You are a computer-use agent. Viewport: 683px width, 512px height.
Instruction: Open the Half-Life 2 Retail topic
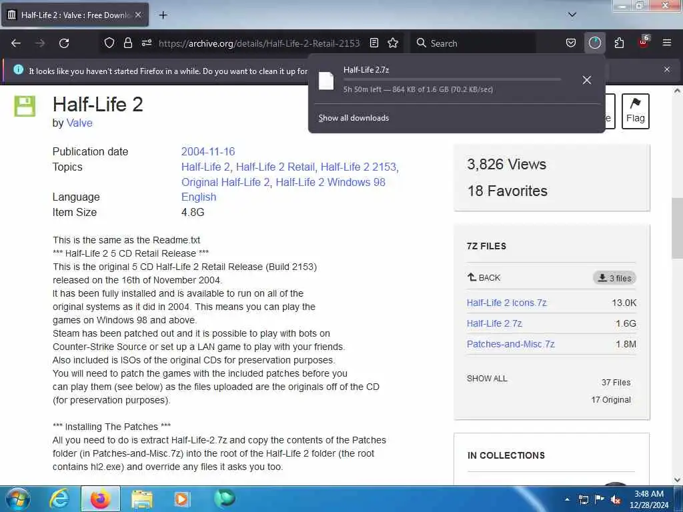pos(275,167)
